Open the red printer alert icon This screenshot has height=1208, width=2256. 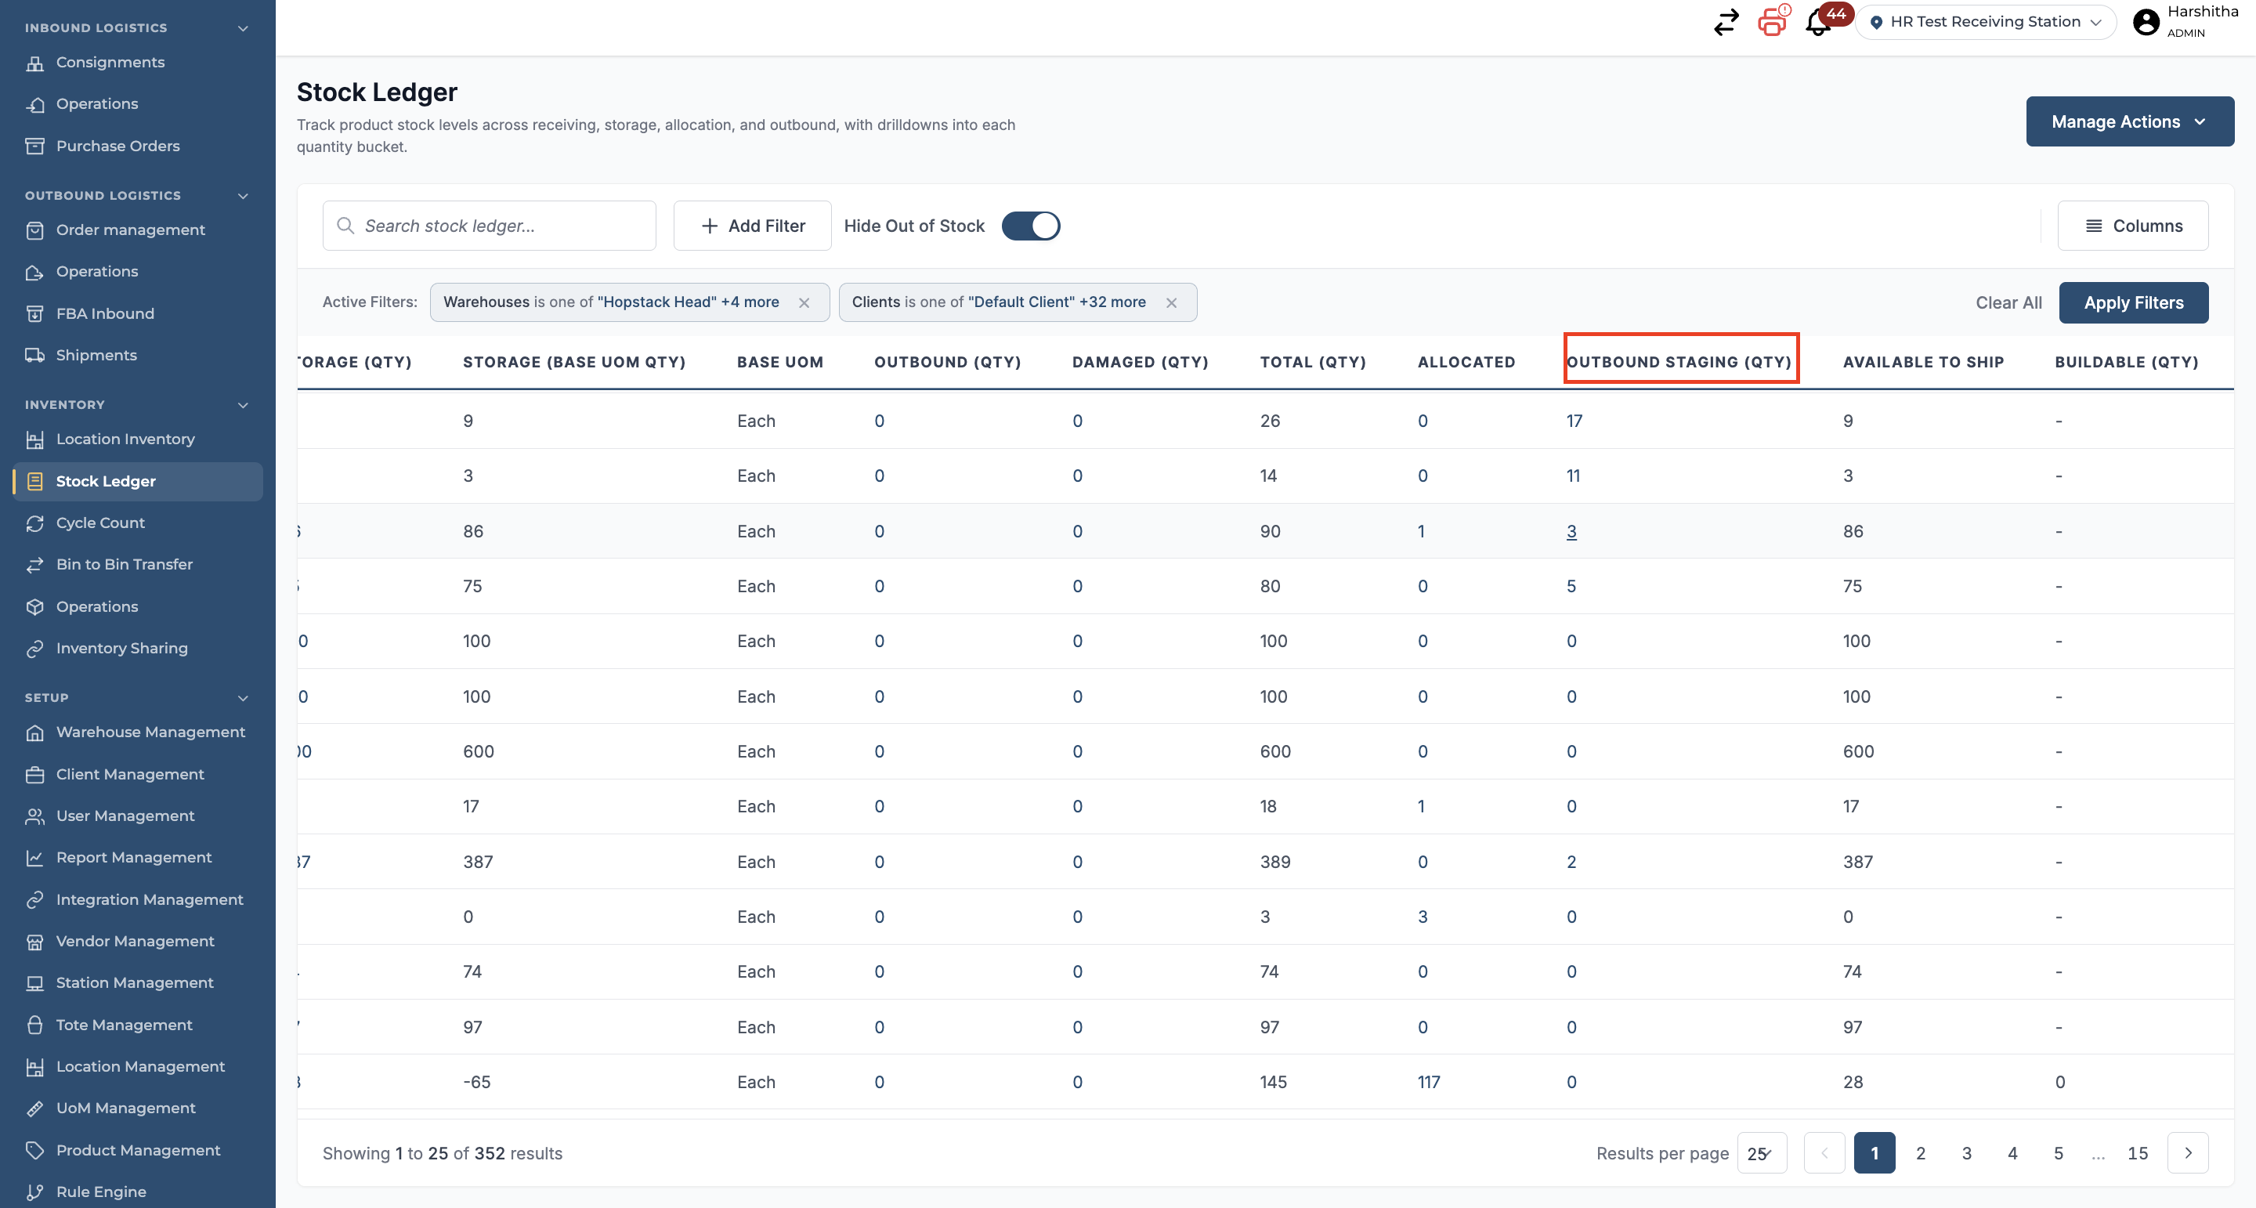click(1773, 21)
